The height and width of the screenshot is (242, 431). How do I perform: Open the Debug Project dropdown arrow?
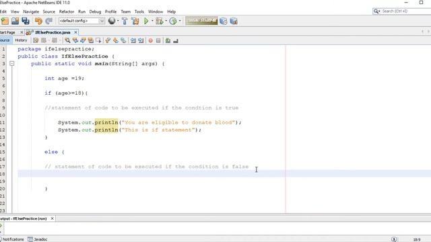(166, 21)
